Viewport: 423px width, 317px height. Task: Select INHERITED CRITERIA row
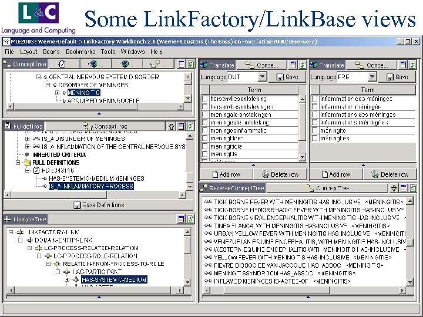point(59,155)
